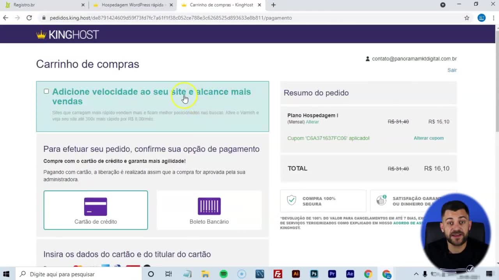This screenshot has height=280, width=499.
Task: Click the satisfaction guarantee thumbs-up icon
Action: pyautogui.click(x=381, y=200)
